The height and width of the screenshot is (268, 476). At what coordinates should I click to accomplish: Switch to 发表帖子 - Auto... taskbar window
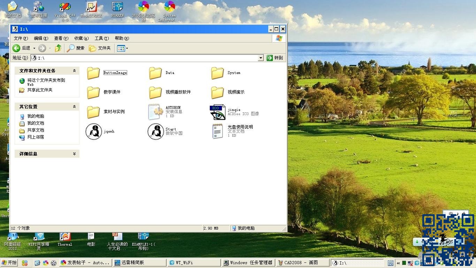click(85, 263)
